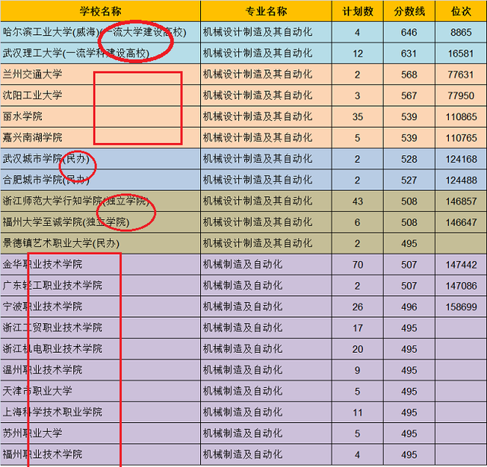Click the 专业名称 column header

click(266, 11)
